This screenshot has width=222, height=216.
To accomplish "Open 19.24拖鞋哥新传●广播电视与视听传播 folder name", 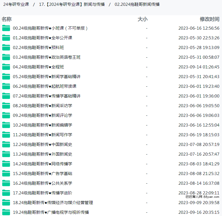I will 51,212.
